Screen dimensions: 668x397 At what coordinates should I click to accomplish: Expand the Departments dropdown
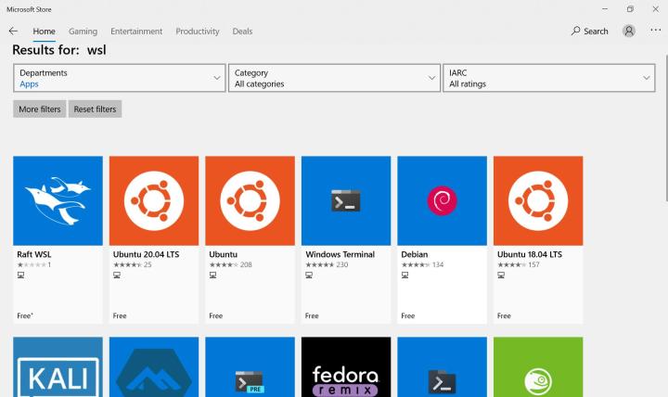pos(120,78)
